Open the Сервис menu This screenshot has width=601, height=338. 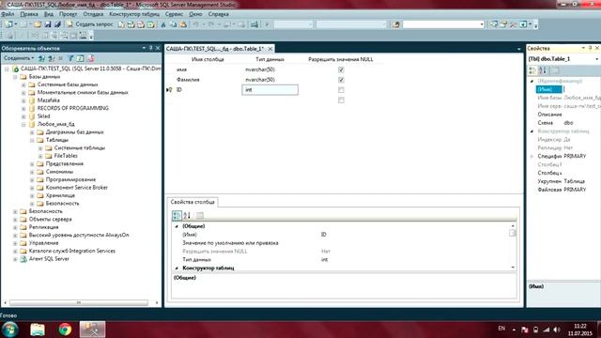point(174,14)
